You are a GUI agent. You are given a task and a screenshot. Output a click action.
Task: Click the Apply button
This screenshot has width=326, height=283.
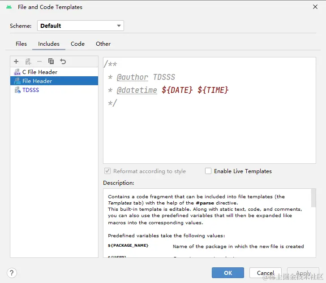click(x=303, y=273)
